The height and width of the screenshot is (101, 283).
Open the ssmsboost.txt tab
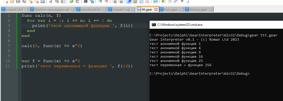click(91, 10)
